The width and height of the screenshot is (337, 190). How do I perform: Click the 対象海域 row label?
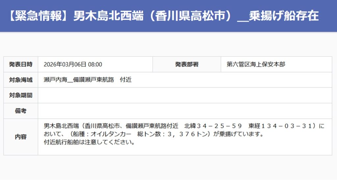[21, 80]
